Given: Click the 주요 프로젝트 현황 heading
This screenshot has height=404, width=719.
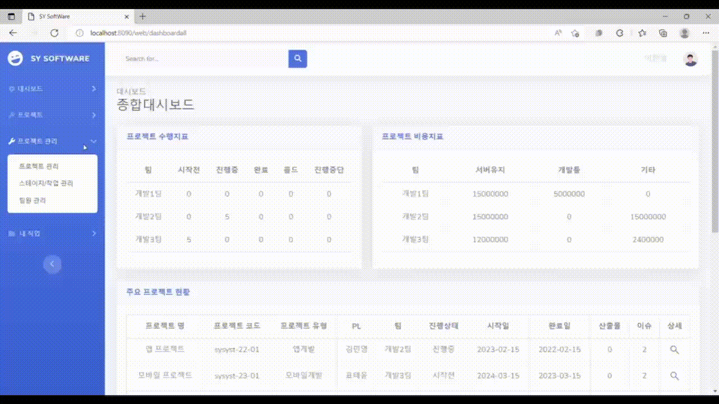Looking at the screenshot, I should click(158, 292).
